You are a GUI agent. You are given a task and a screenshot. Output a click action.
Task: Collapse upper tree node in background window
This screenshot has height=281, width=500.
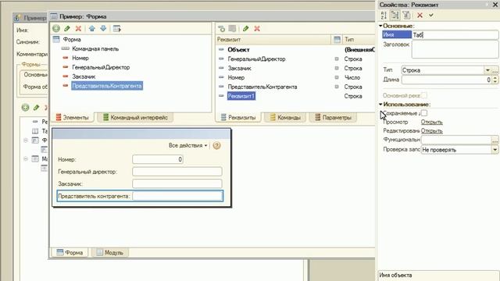pyautogui.click(x=26, y=140)
